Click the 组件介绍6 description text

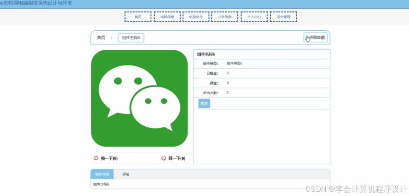tap(101, 184)
